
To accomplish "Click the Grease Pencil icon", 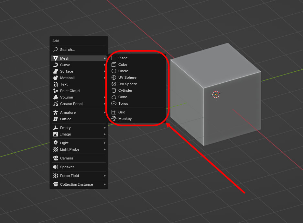I will coord(56,104).
